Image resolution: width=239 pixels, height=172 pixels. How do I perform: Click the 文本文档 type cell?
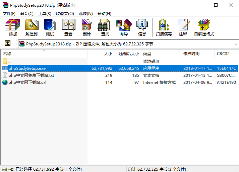pos(151,75)
